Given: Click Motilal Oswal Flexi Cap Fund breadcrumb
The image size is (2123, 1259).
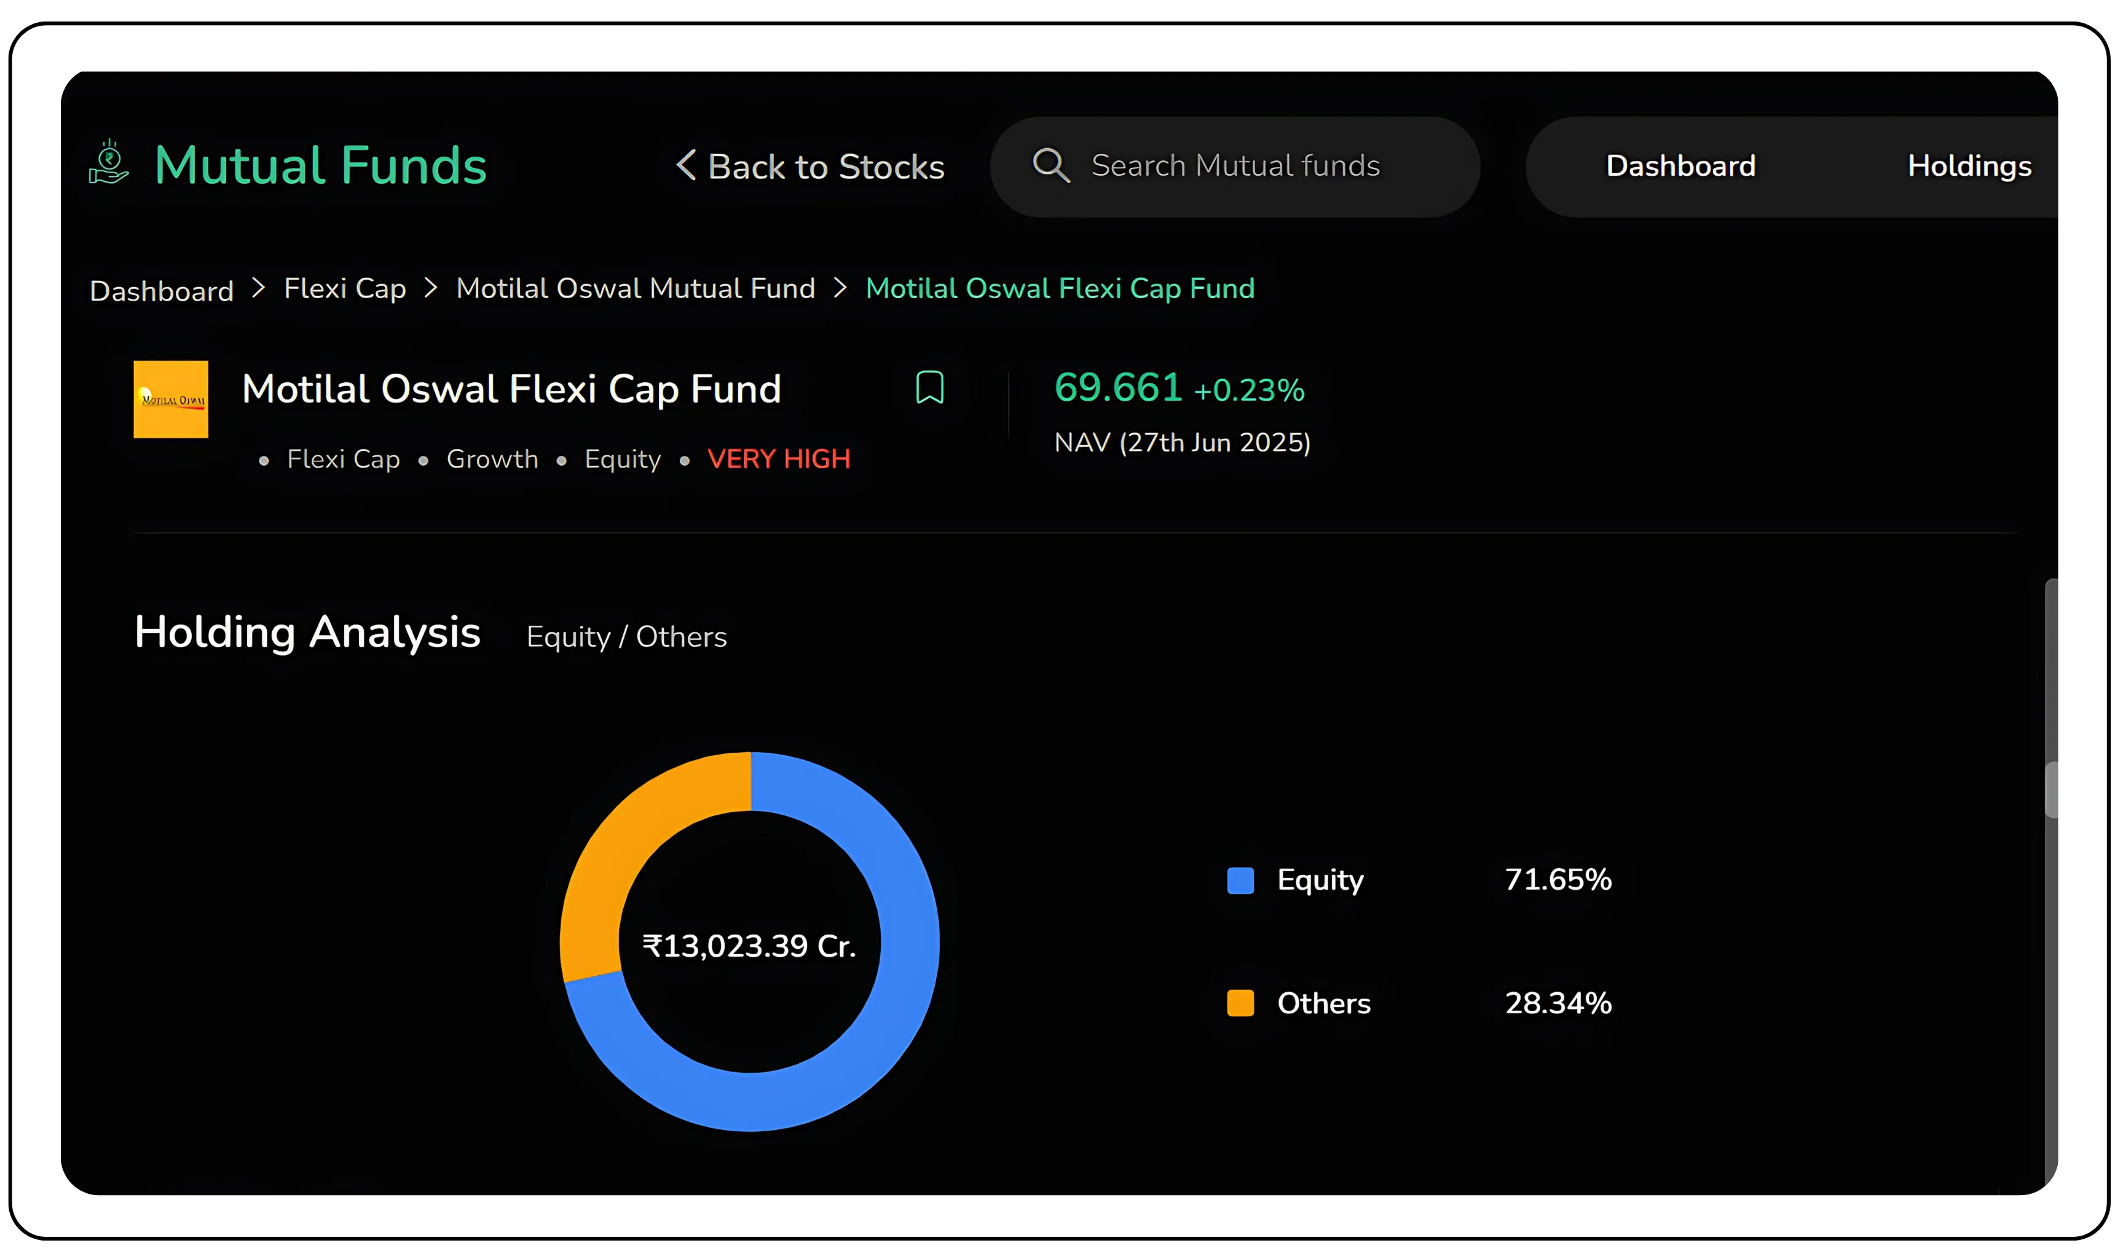Looking at the screenshot, I should (x=1060, y=289).
